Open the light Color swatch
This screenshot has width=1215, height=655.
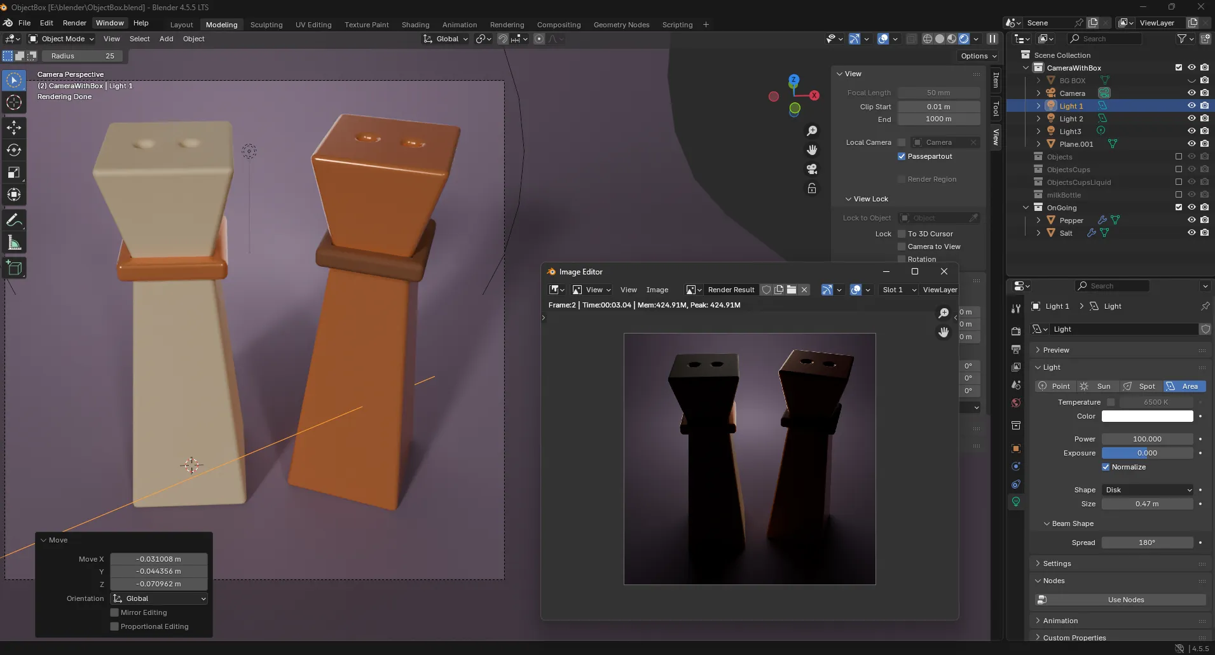point(1147,416)
